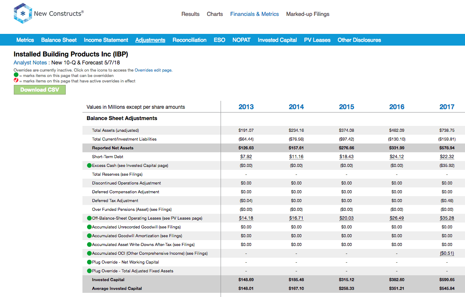The height and width of the screenshot is (297, 465).
Task: Click the 2015 column header
Action: [347, 107]
